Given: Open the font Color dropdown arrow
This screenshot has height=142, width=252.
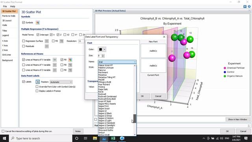Looking at the screenshot, I should click(104, 49).
